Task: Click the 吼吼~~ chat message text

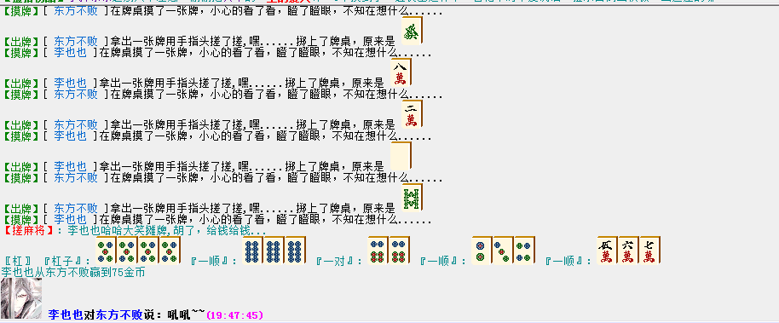Action: (x=186, y=314)
